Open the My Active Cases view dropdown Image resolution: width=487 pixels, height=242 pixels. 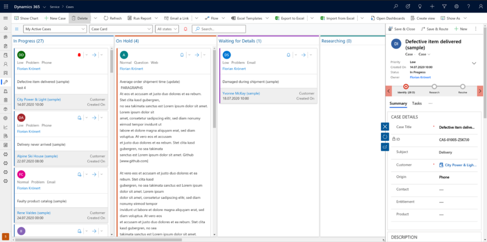pos(55,29)
